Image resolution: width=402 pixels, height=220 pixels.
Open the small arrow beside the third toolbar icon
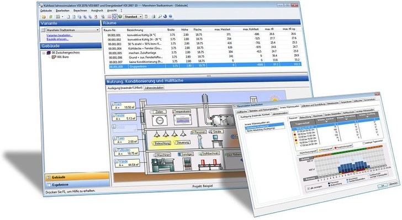(x=62, y=17)
